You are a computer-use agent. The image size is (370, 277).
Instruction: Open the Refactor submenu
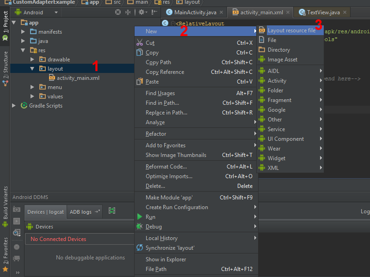tap(196, 133)
